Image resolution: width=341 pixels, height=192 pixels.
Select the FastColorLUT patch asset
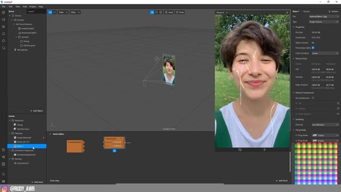tap(22, 163)
